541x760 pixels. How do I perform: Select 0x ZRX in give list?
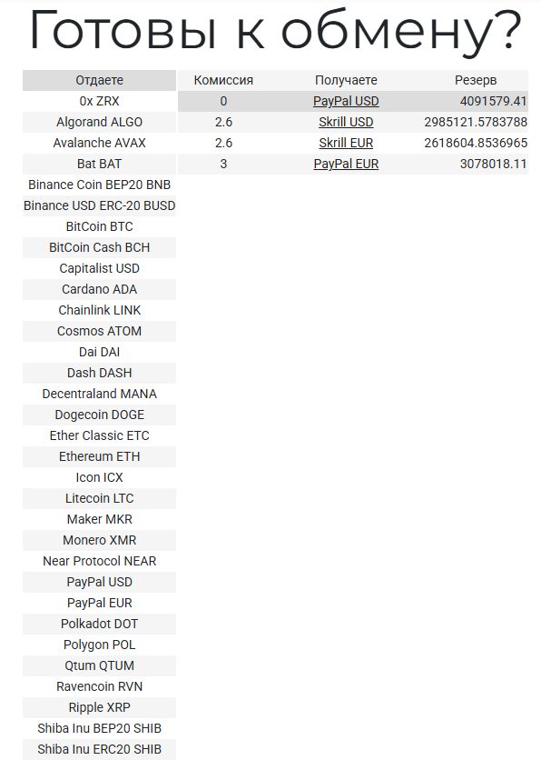(x=99, y=101)
